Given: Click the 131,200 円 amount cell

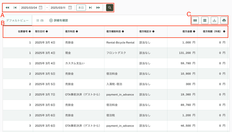Looking at the screenshot, I should coord(182,53).
